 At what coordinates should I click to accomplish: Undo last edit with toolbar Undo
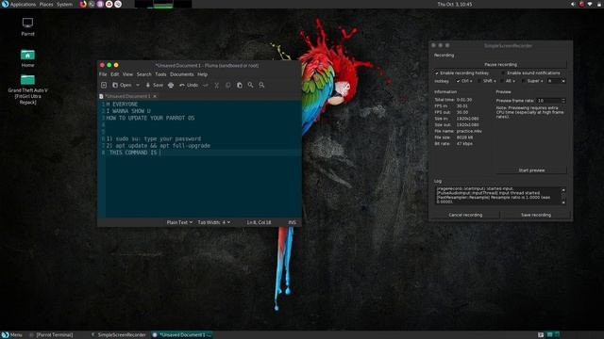point(189,85)
